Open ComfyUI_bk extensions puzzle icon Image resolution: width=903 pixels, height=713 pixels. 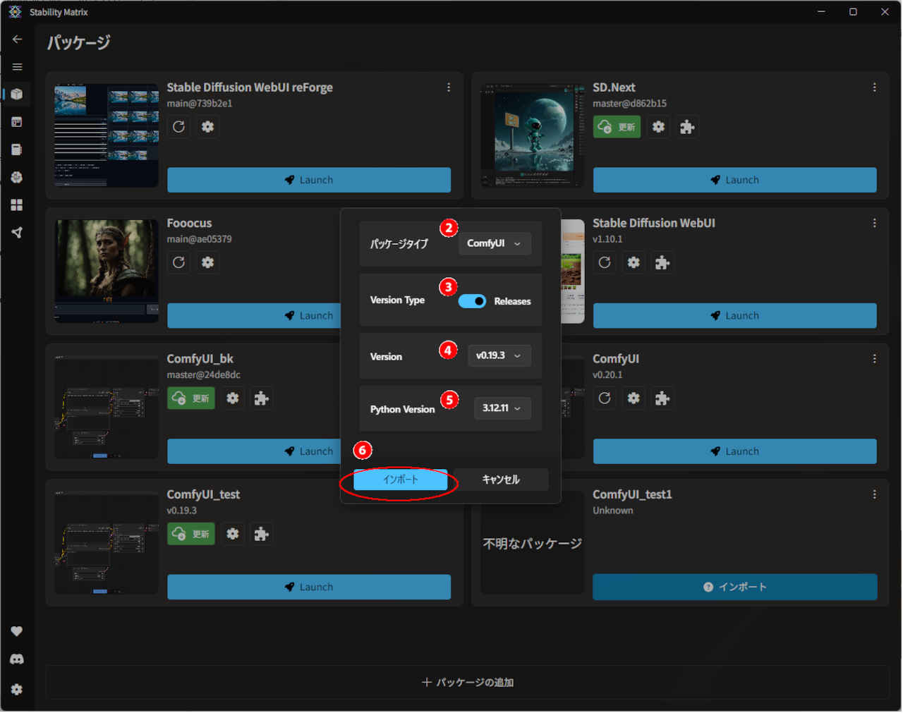(x=261, y=398)
